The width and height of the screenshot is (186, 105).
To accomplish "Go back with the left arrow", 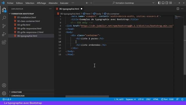I will [87, 3].
